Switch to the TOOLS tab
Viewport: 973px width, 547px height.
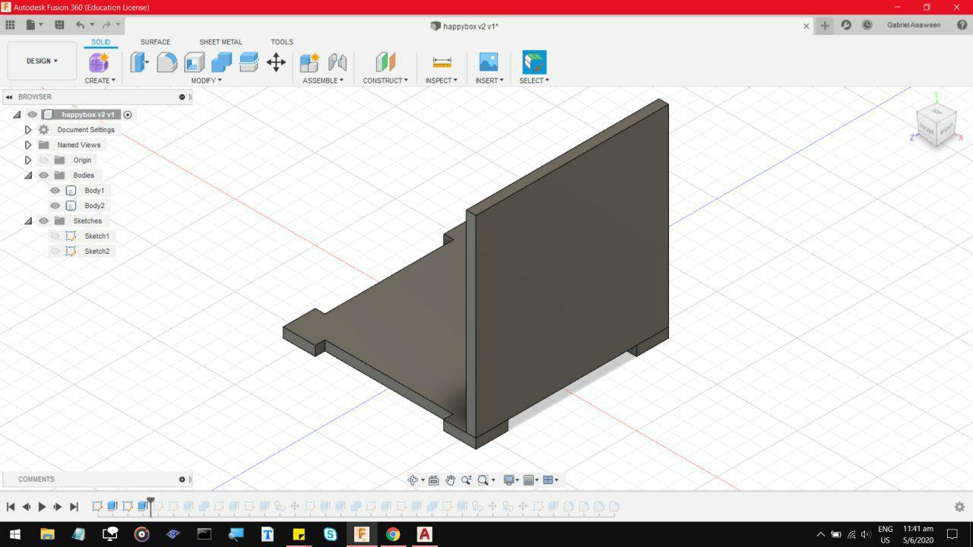coord(281,43)
